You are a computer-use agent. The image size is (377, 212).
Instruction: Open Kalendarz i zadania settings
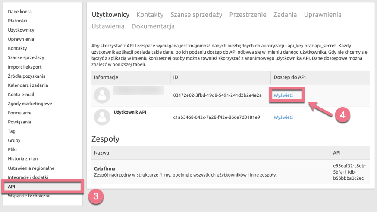click(28, 85)
